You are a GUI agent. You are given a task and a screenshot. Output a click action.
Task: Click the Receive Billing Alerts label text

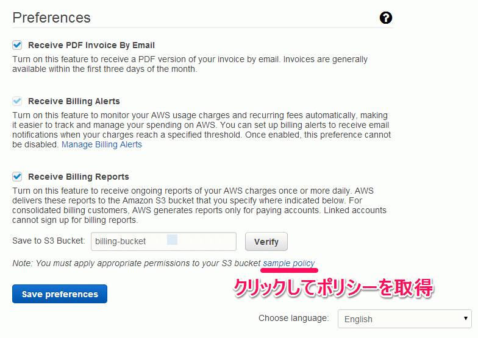74,101
